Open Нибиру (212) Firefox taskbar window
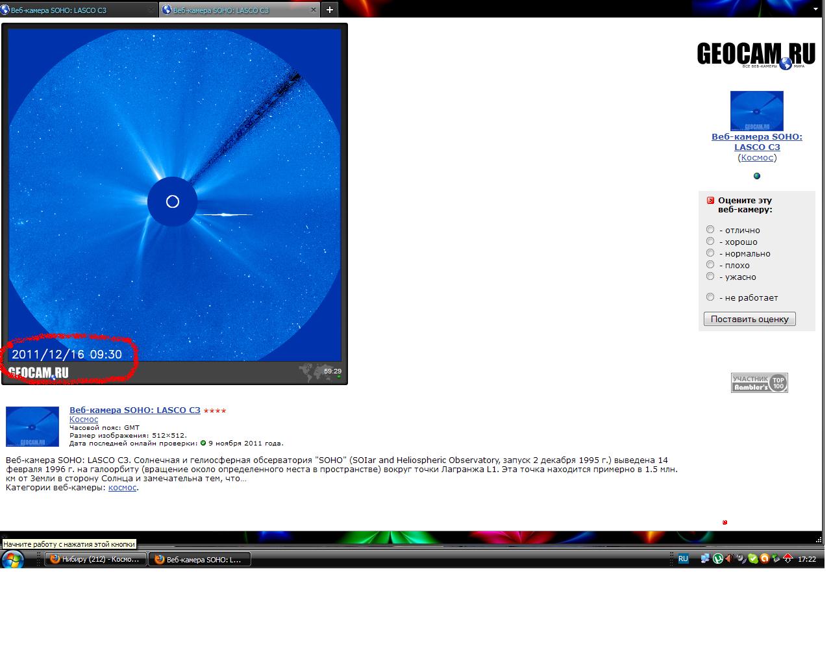The height and width of the screenshot is (665, 831). [x=95, y=559]
